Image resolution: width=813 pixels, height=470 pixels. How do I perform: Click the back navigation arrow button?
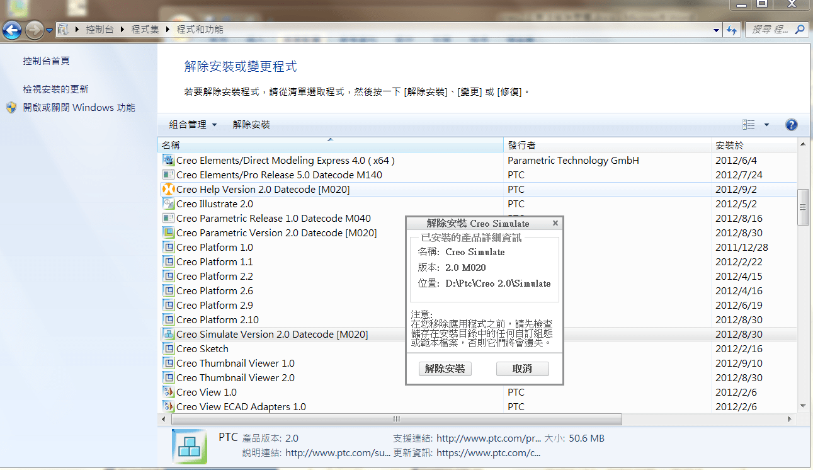pos(13,30)
